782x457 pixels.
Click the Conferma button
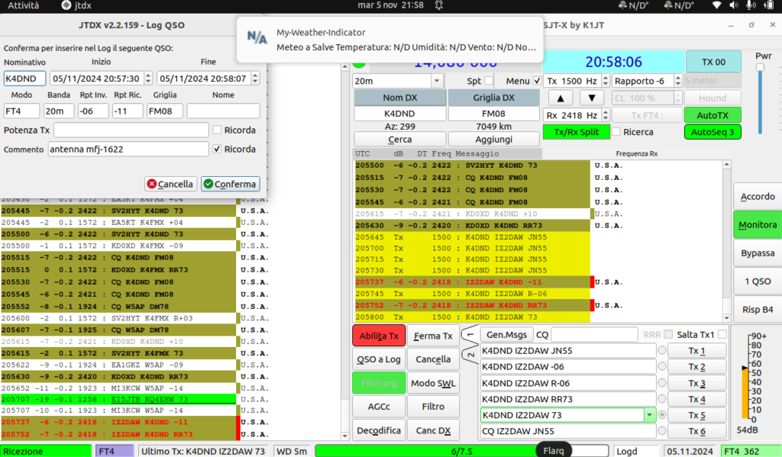click(x=231, y=184)
